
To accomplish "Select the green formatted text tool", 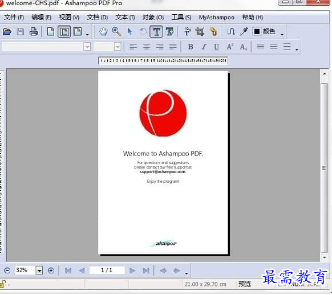I will tap(169, 32).
